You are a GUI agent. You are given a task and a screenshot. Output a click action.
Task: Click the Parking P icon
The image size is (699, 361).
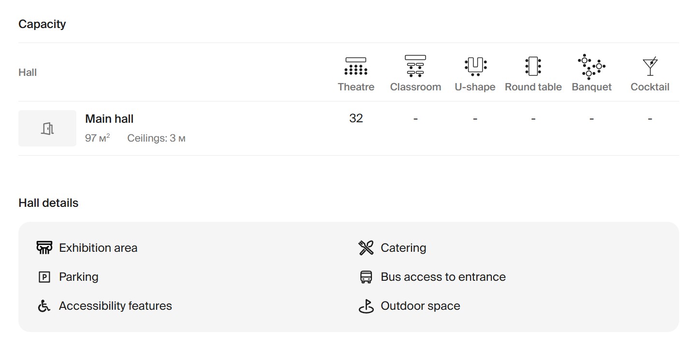coord(44,277)
